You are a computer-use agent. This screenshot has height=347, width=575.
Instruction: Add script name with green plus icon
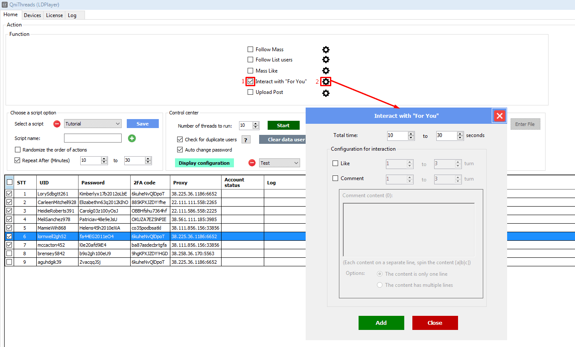tap(132, 138)
